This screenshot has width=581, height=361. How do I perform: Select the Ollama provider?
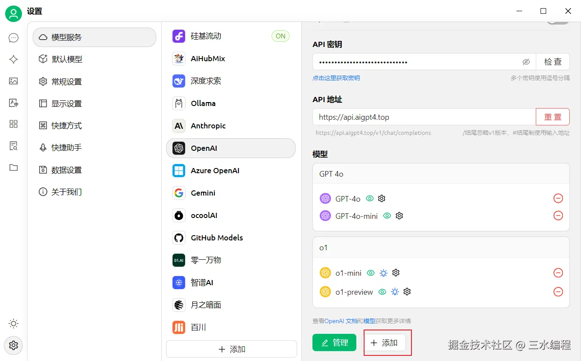231,103
